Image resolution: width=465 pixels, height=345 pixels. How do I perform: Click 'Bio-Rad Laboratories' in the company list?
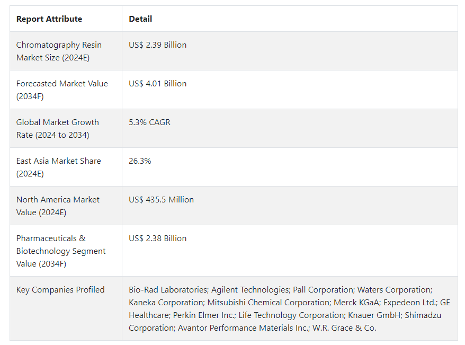(x=168, y=290)
